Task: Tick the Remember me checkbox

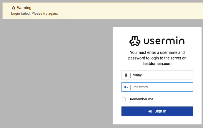Action: (124, 99)
